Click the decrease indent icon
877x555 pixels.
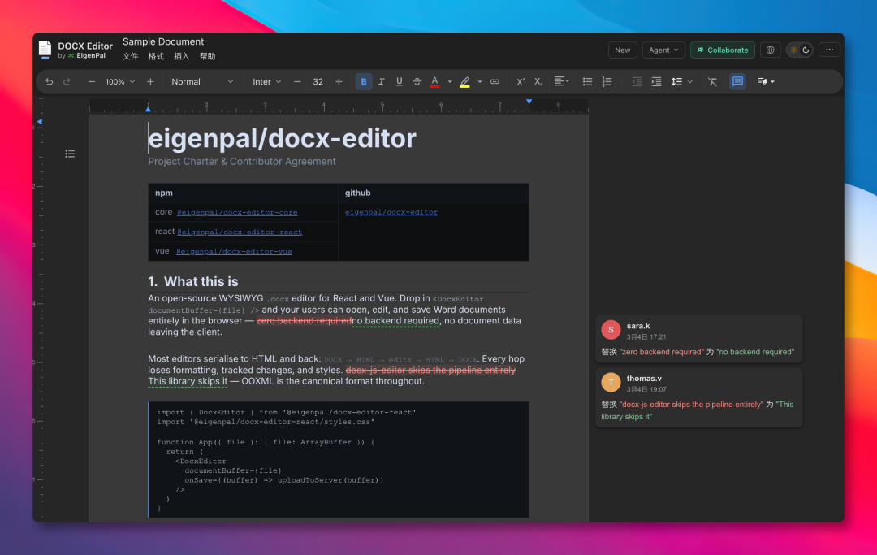637,82
